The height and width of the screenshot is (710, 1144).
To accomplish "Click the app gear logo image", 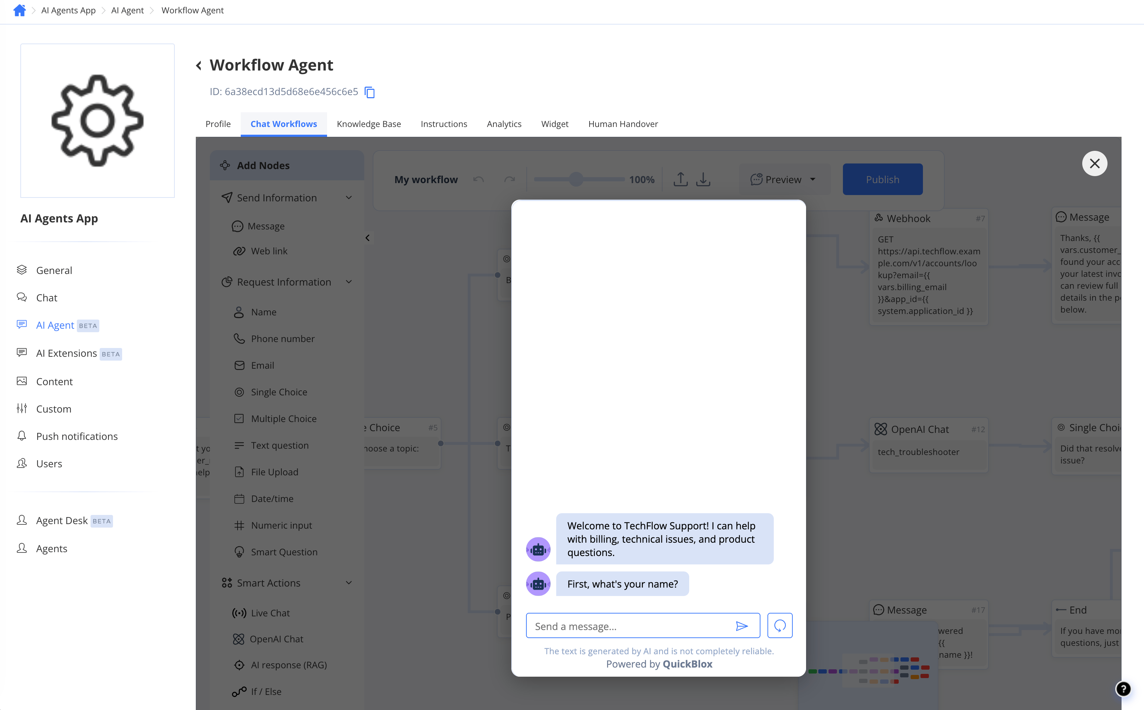I will [x=97, y=121].
